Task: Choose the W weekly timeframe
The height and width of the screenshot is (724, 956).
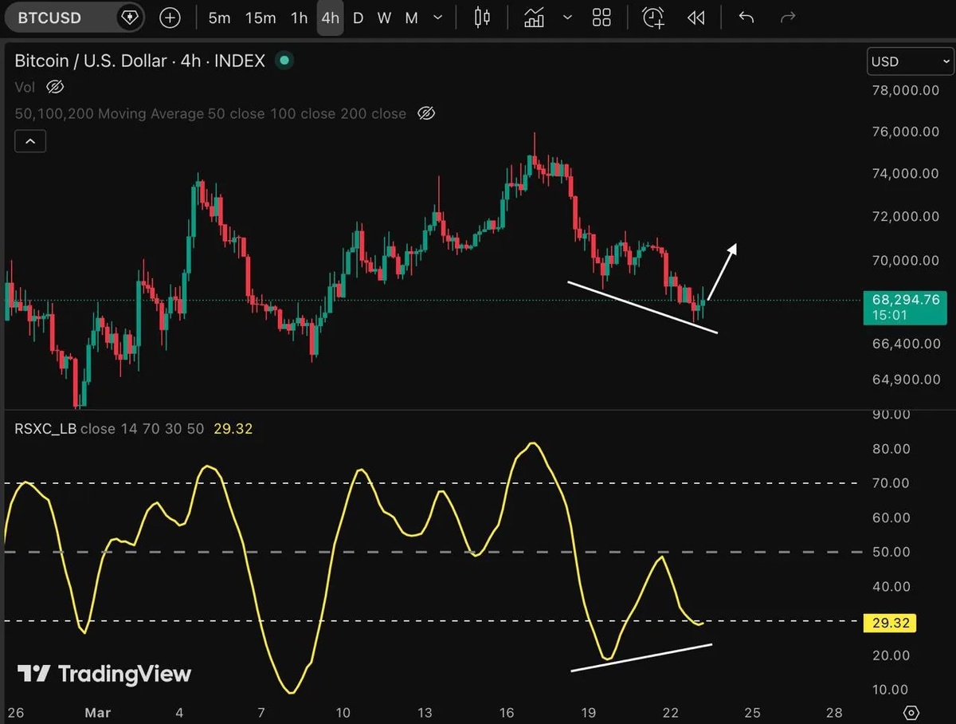Action: coord(384,18)
